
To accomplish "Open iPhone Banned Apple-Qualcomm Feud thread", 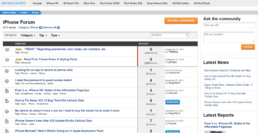I will point(59,131).
